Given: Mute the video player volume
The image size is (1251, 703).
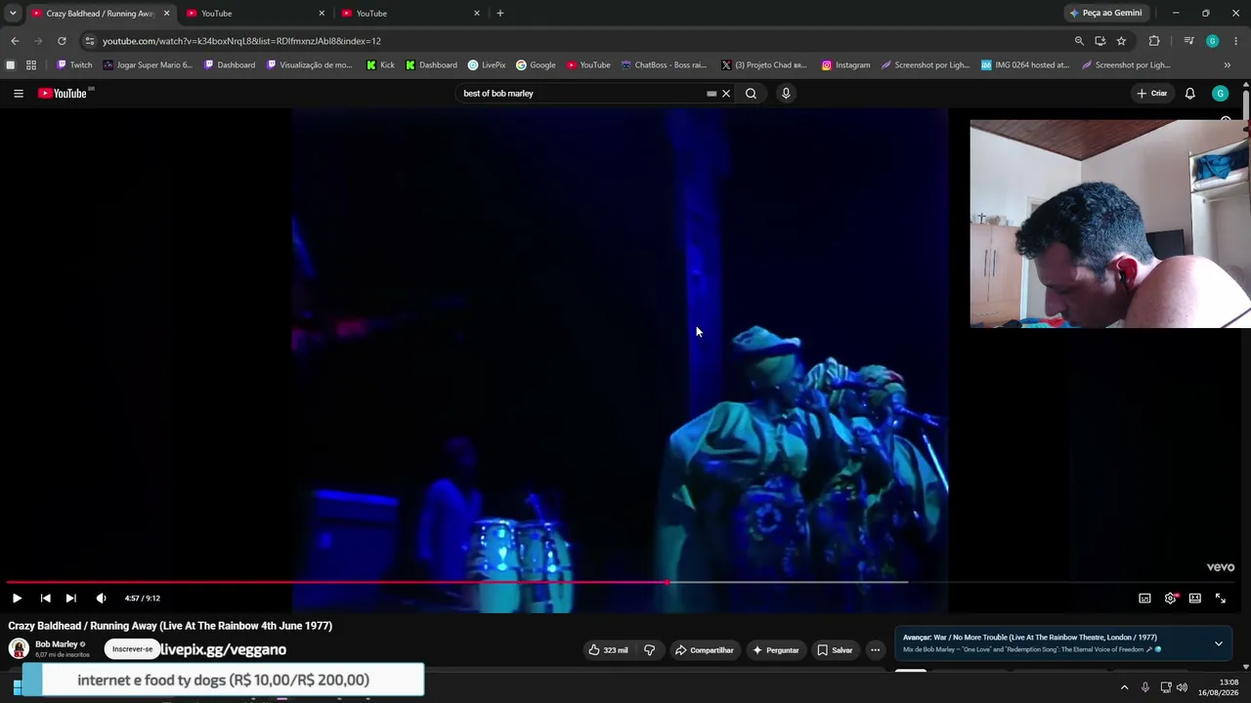Looking at the screenshot, I should click(x=101, y=599).
